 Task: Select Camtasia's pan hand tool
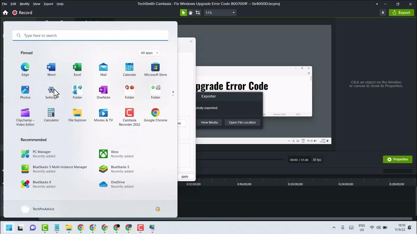[190, 13]
